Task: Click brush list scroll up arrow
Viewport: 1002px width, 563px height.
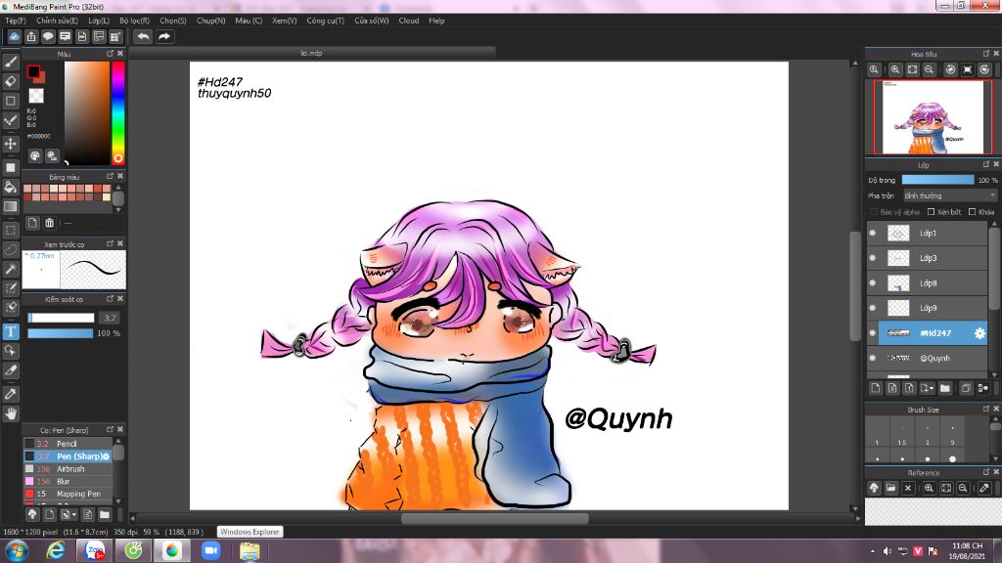Action: (118, 441)
